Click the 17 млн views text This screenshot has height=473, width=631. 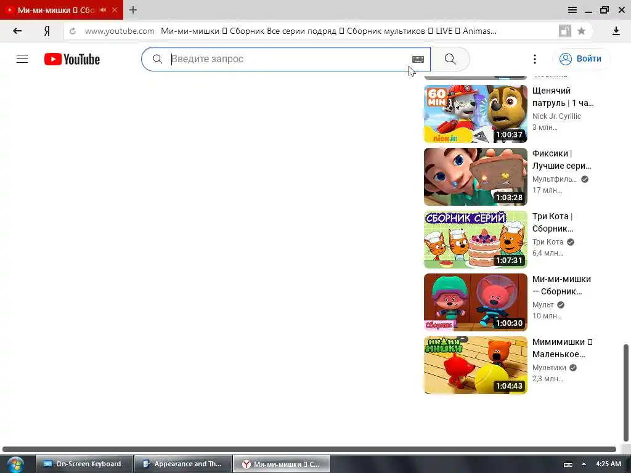547,190
